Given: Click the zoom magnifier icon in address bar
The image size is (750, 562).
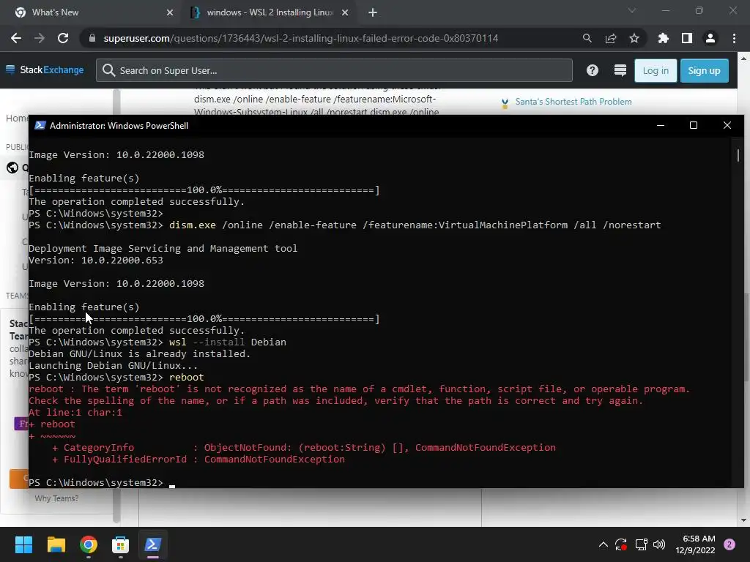Looking at the screenshot, I should (587, 38).
